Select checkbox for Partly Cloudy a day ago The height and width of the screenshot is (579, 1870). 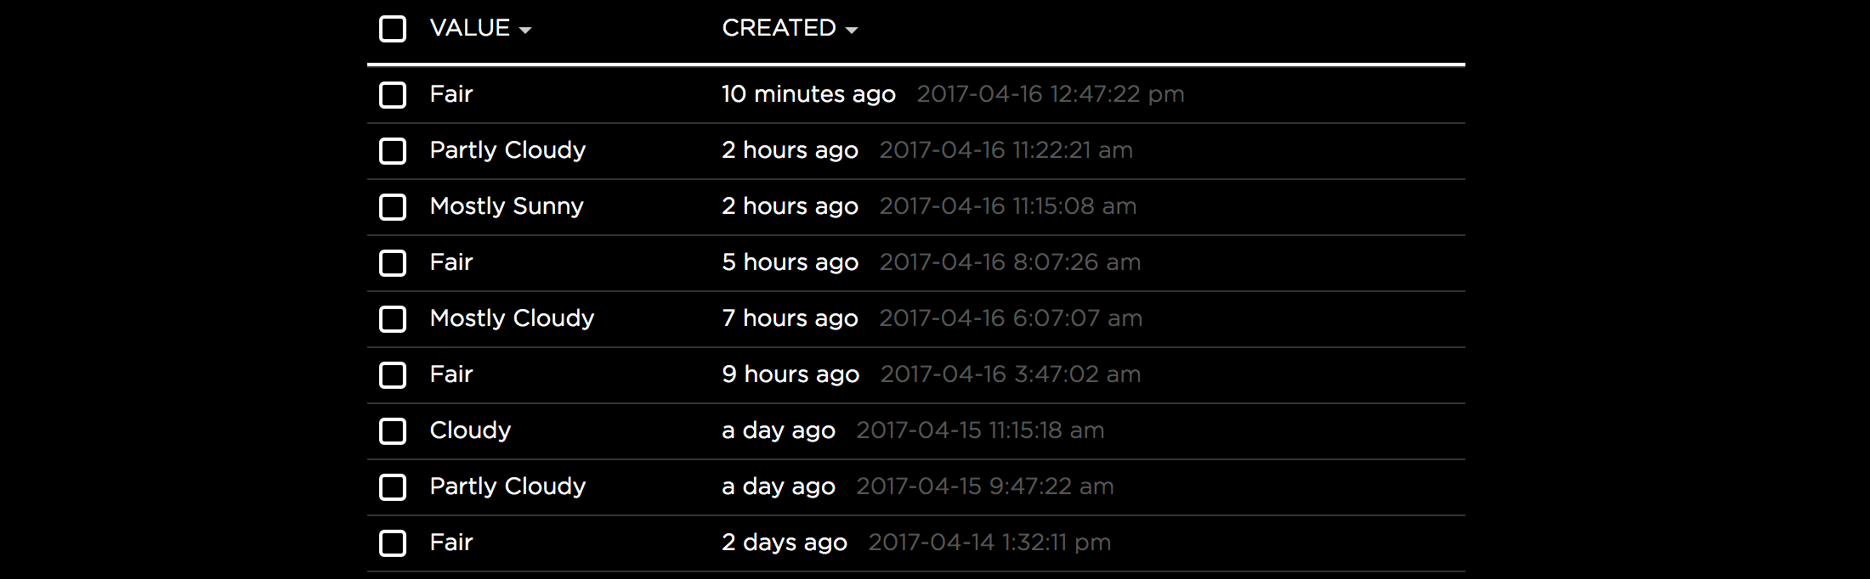pyautogui.click(x=393, y=487)
